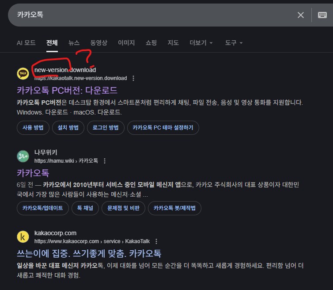The width and height of the screenshot is (333, 290).
Task: Click the 사용 방법 chip
Action: point(33,128)
